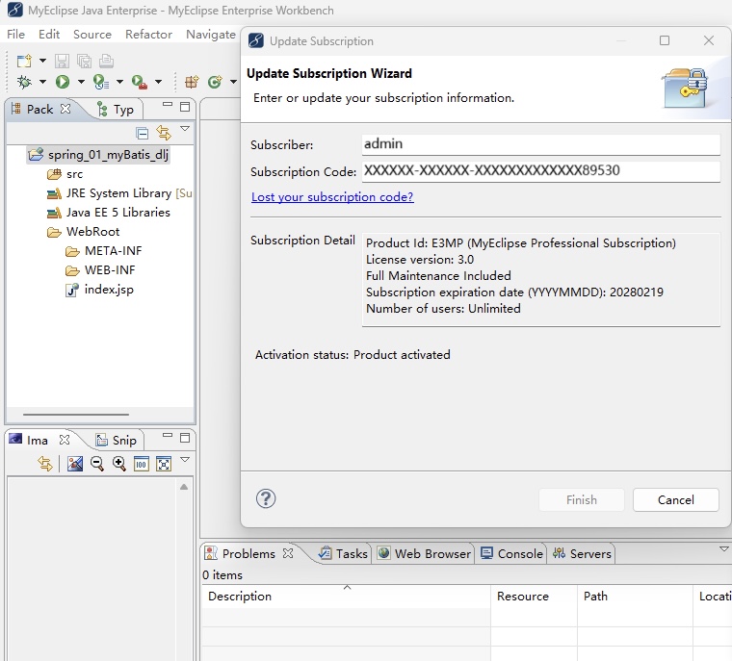732x661 pixels.
Task: Select the src folder
Action: point(65,174)
